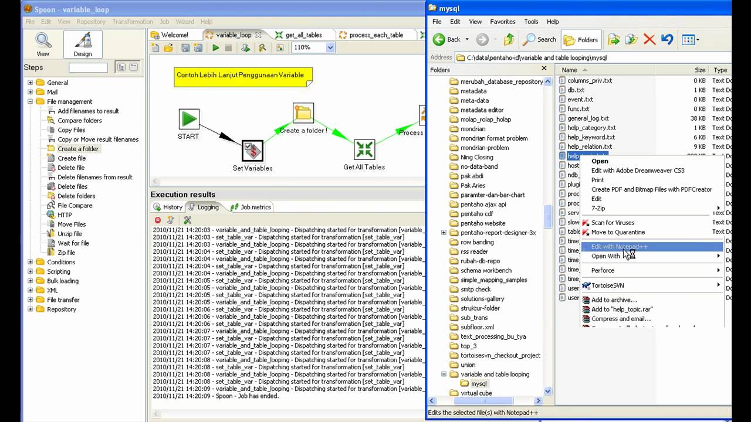
Task: Click the Size column header
Action: pyautogui.click(x=682, y=70)
